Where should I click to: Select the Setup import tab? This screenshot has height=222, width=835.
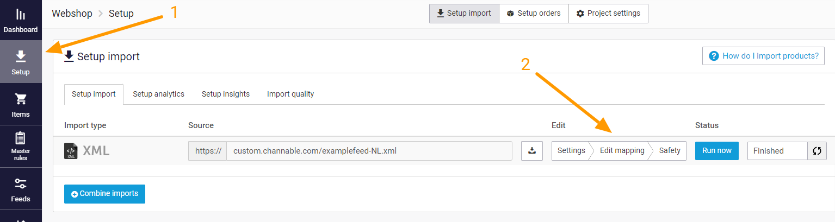[94, 94]
